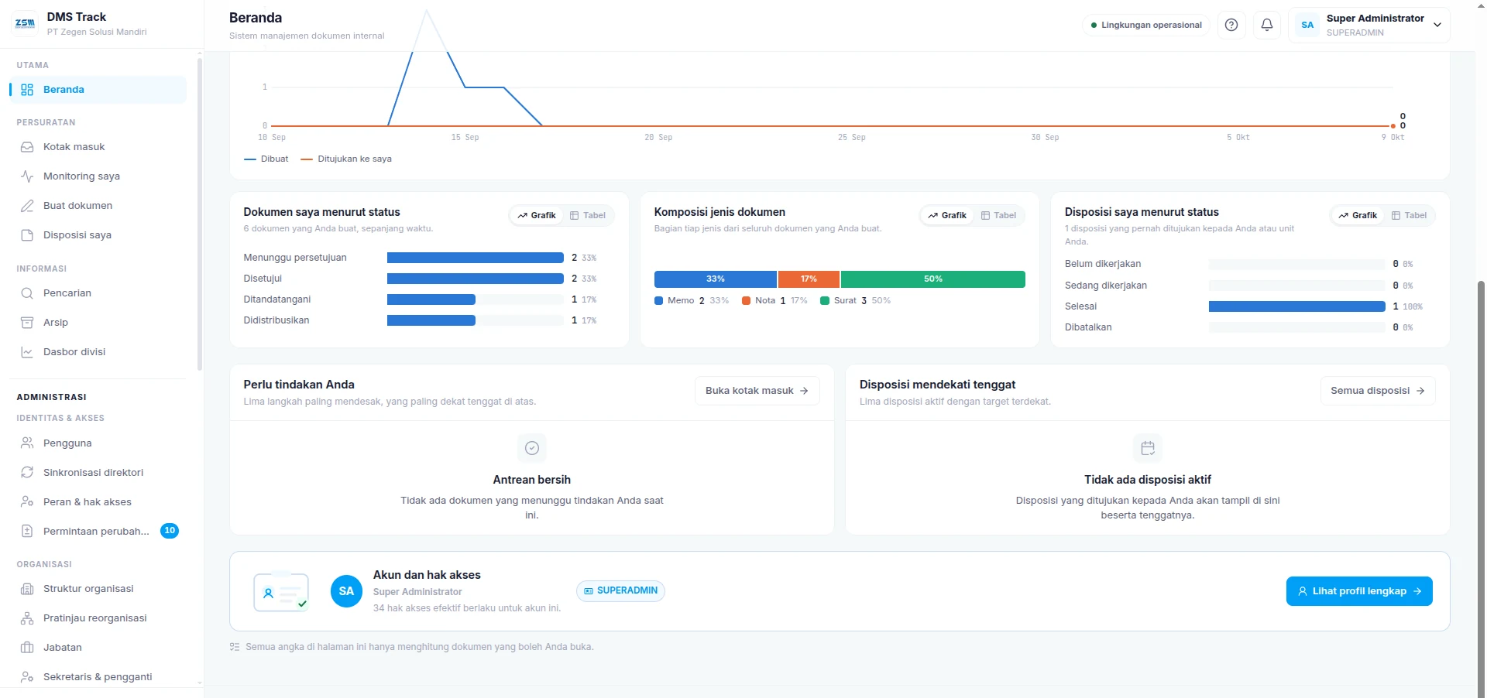The image size is (1487, 698).
Task: Click the Struktur organisasi building icon
Action: [x=27, y=589]
